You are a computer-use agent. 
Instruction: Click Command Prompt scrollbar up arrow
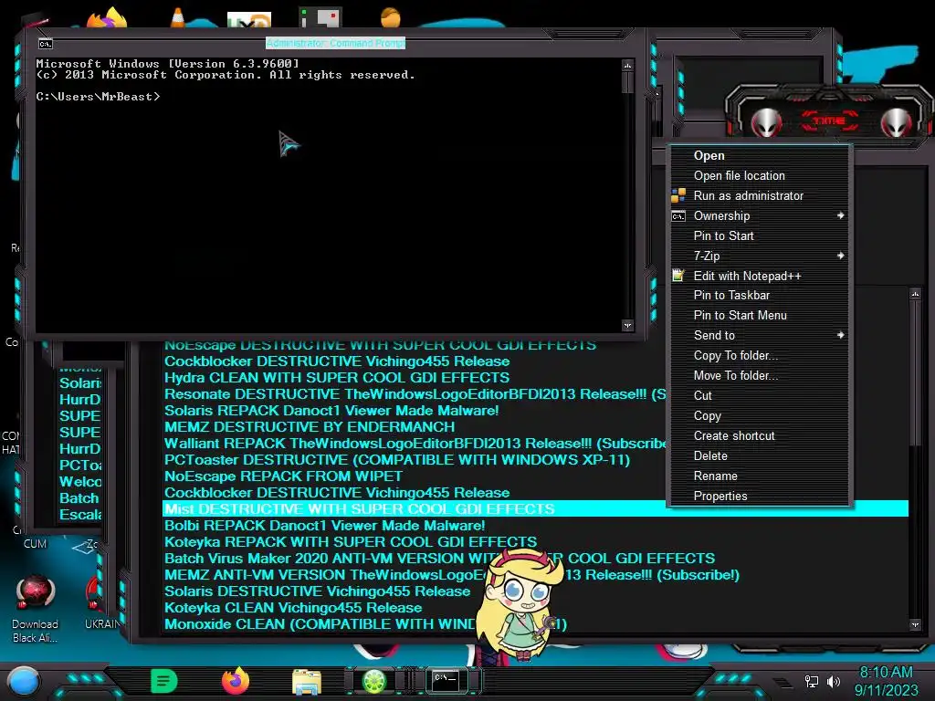pyautogui.click(x=627, y=65)
